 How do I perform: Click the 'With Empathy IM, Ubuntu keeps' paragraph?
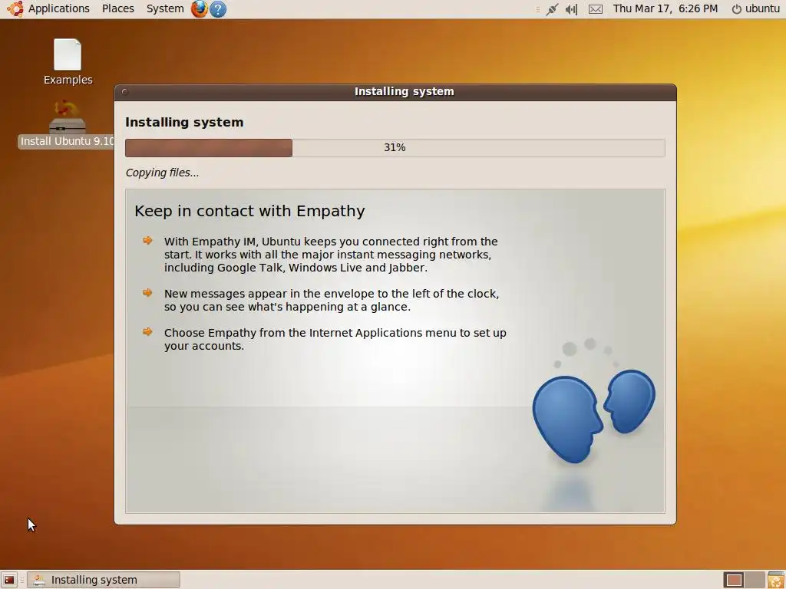click(x=331, y=255)
